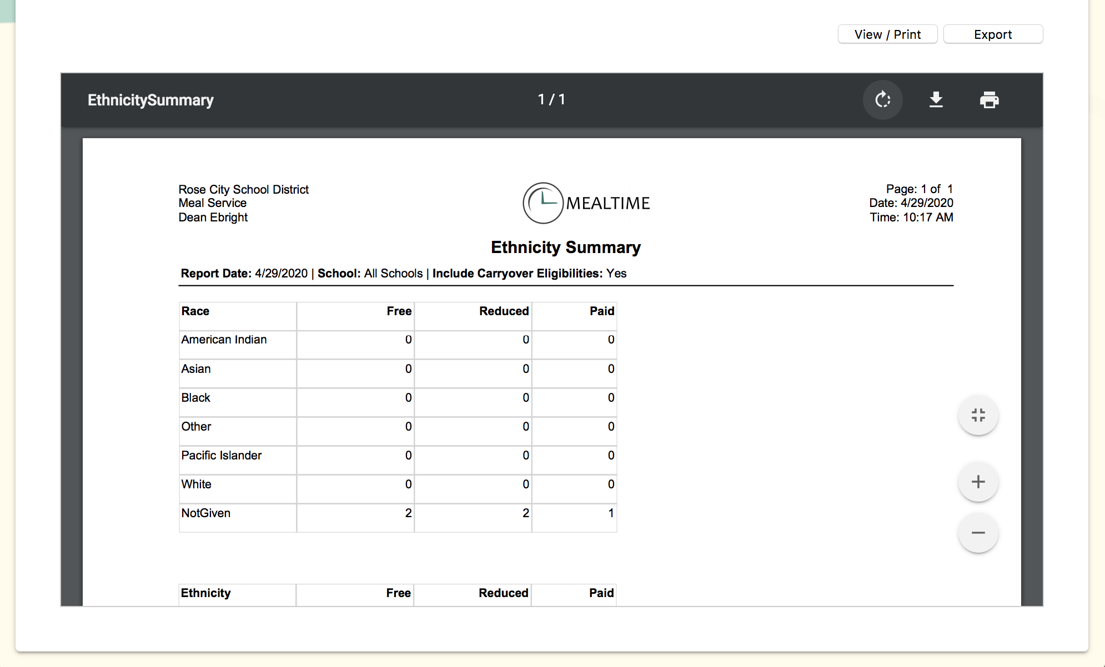
Task: Zoom out with the minus button
Action: (x=978, y=533)
